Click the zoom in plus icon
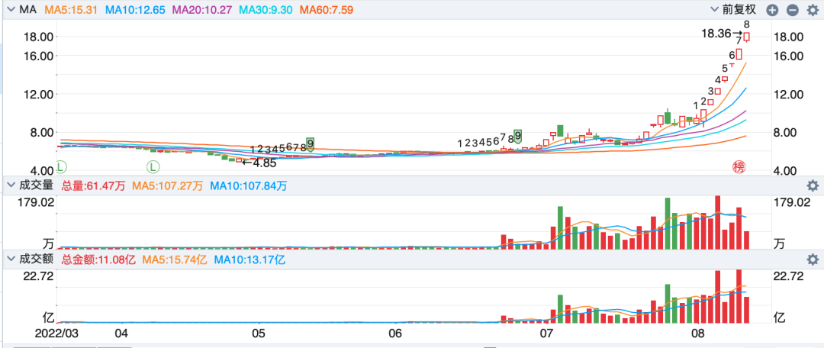The image size is (824, 348). 772,10
